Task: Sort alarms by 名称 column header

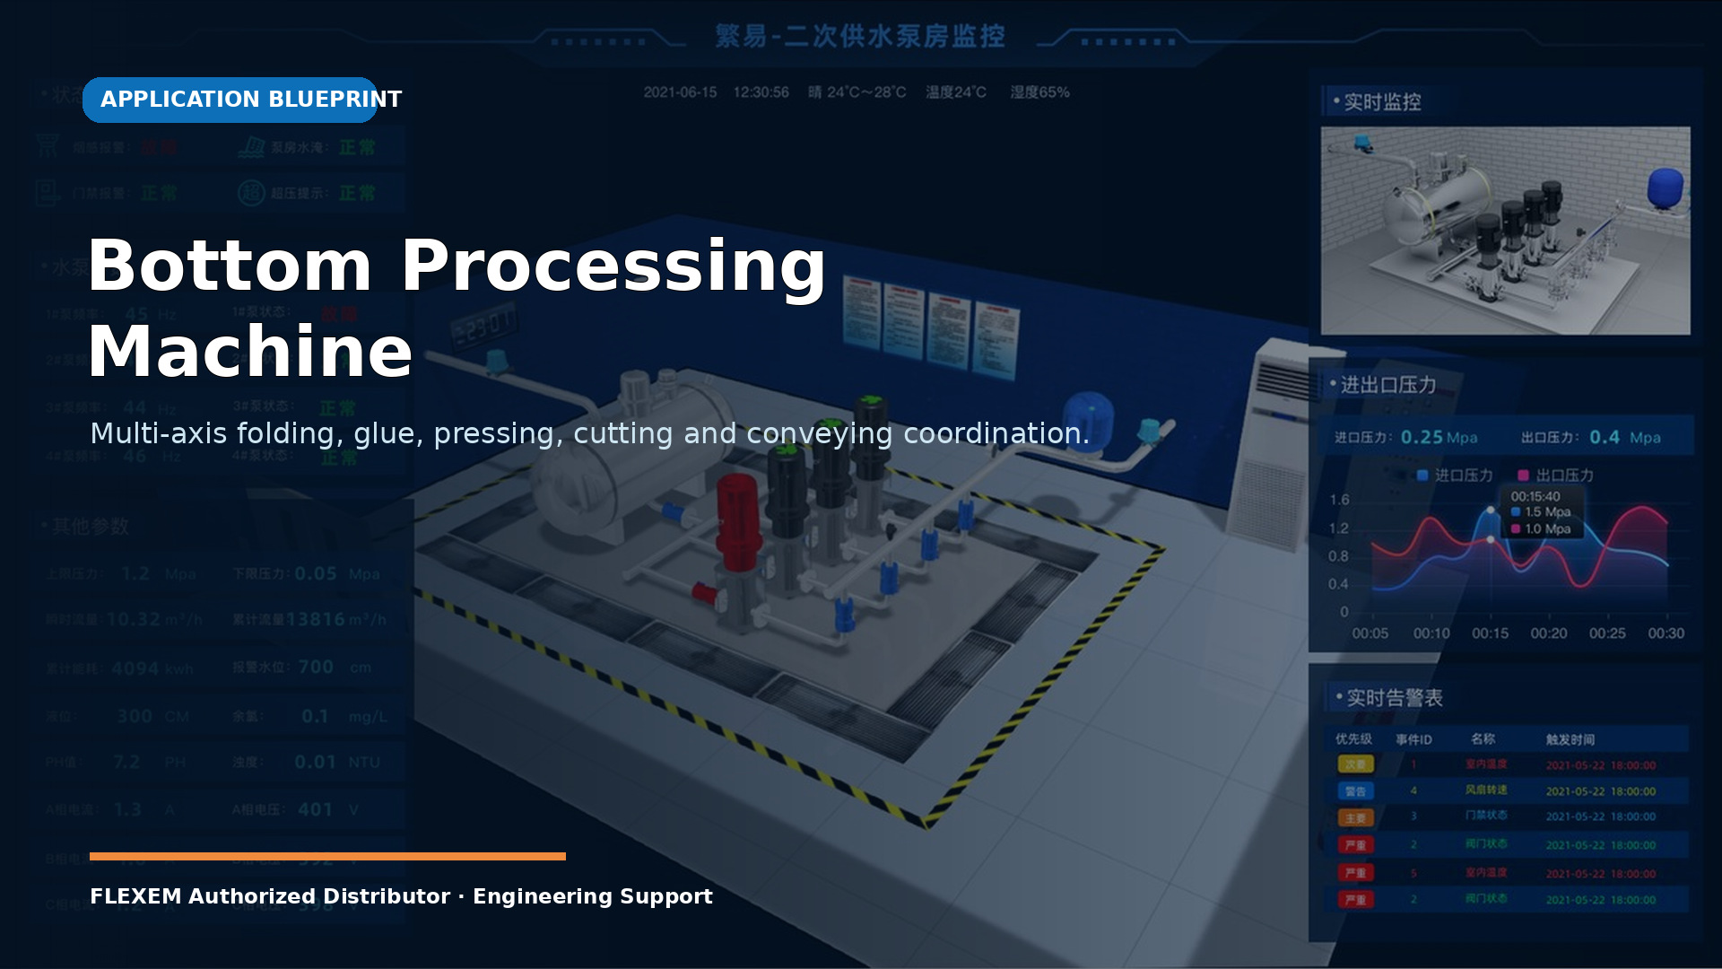Action: 1483,739
